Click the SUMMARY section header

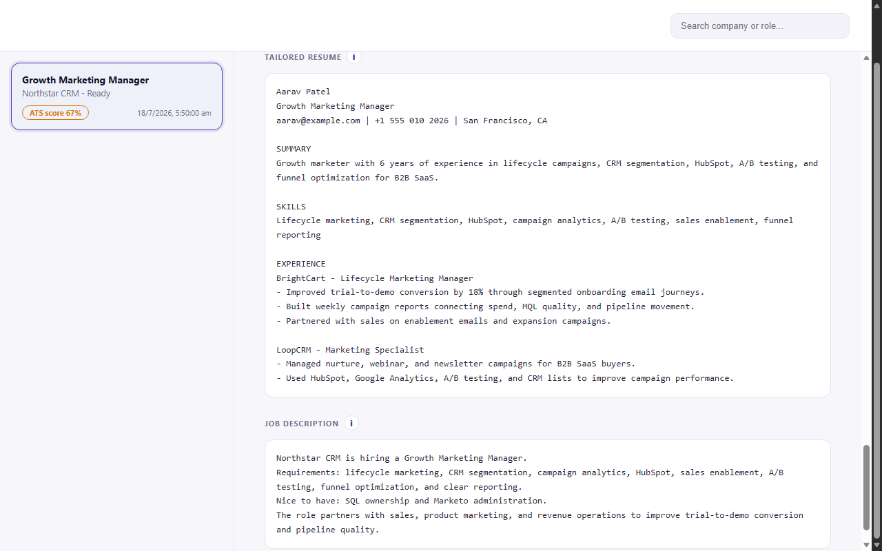click(x=294, y=149)
